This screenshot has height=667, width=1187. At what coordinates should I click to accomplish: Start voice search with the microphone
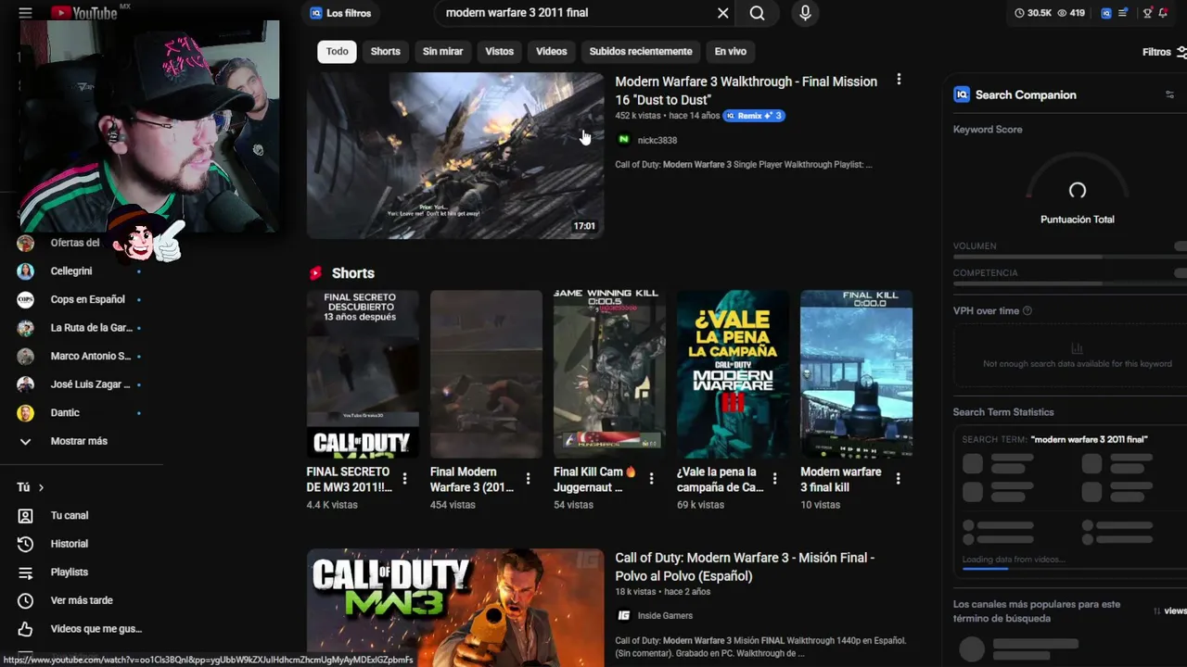click(805, 13)
